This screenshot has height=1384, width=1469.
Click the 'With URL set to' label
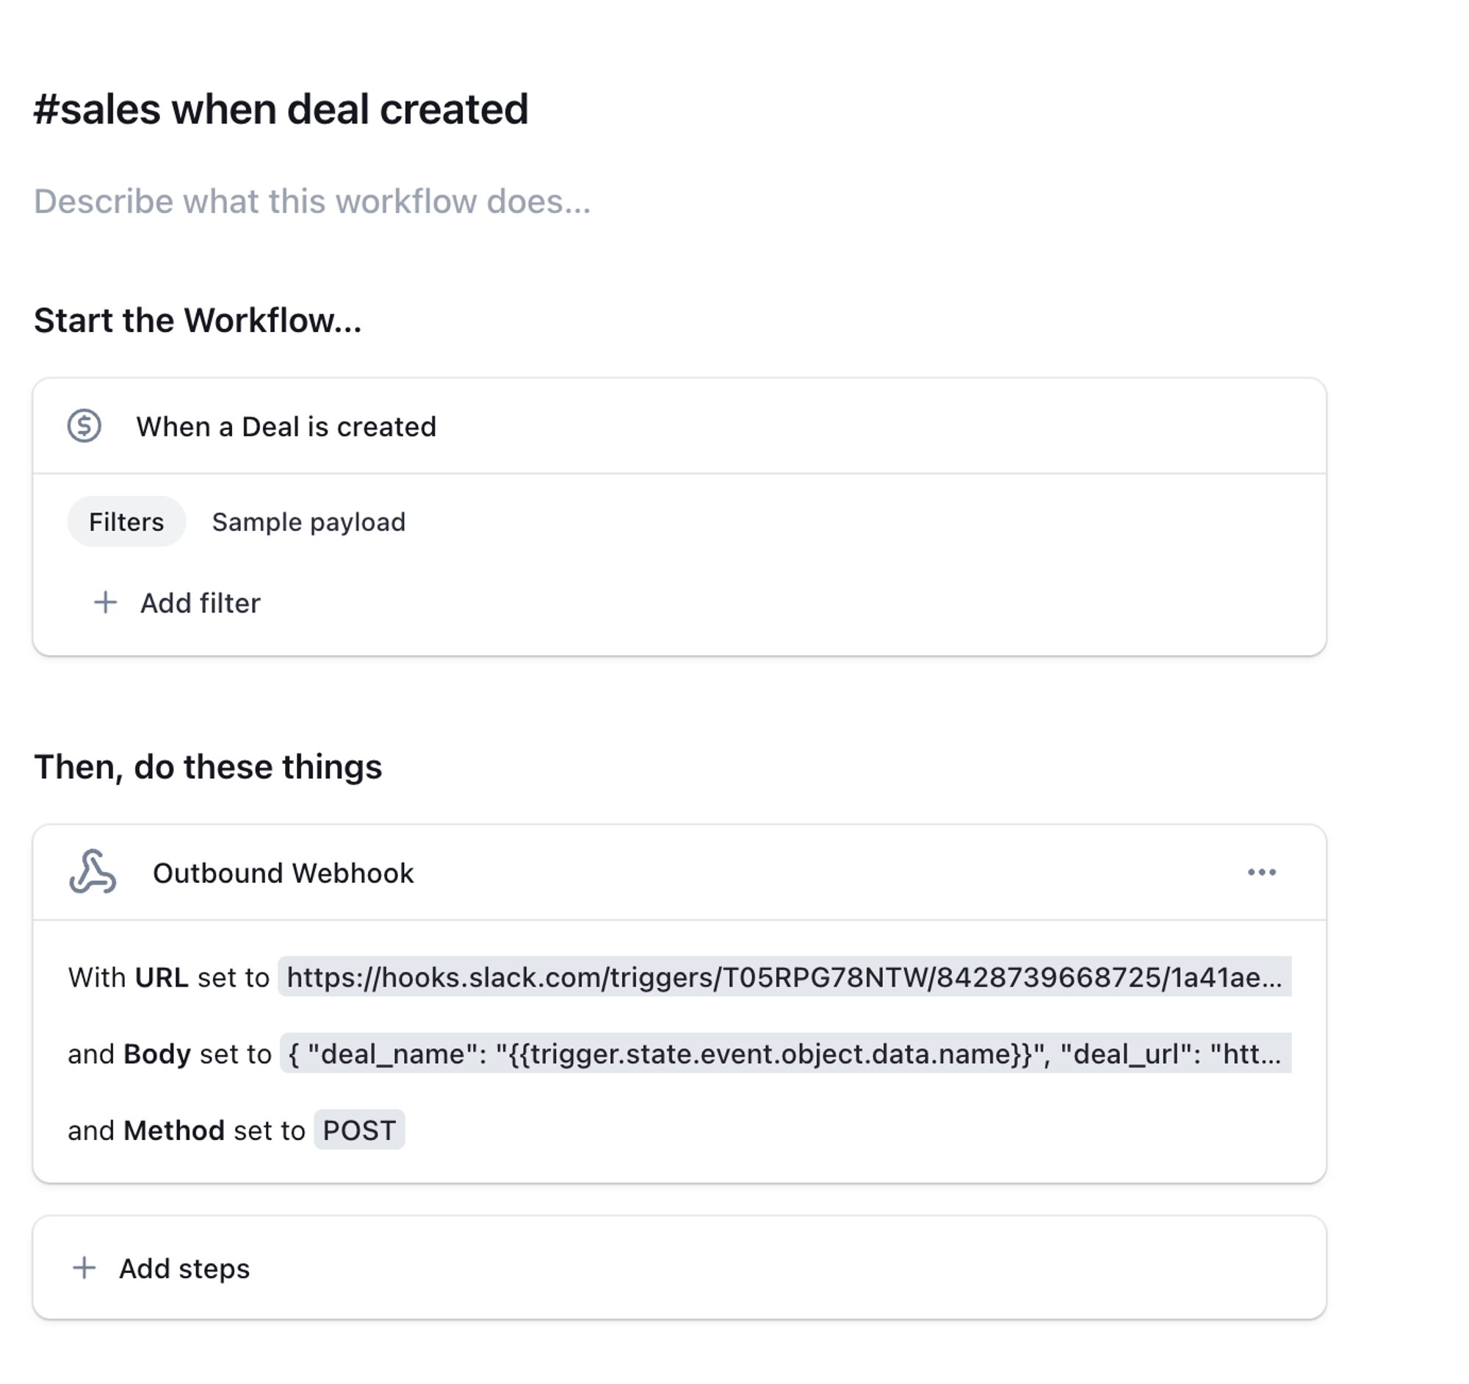[168, 977]
